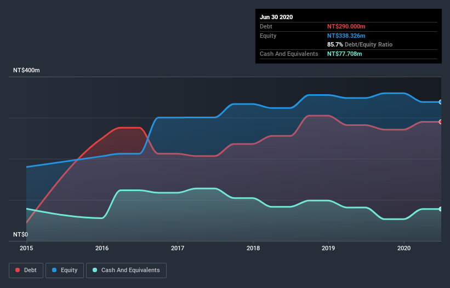Click the NT$400m y-axis label
Screen dimensions: 450x288
tap(26, 70)
